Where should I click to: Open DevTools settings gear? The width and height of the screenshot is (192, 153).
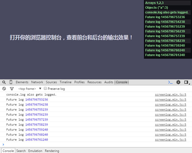(x=178, y=82)
